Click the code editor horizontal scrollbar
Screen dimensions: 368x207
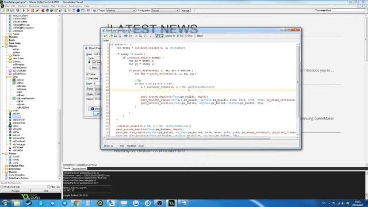coord(188,138)
